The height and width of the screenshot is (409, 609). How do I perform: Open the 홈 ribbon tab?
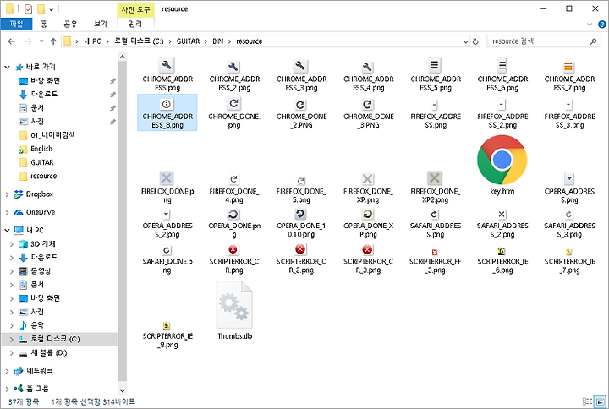[x=44, y=24]
